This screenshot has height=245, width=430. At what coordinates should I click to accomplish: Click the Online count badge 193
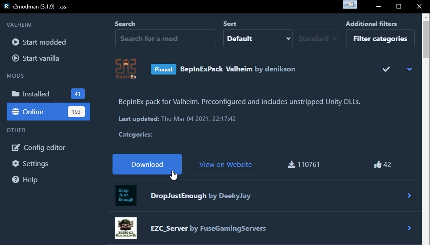[x=76, y=112]
